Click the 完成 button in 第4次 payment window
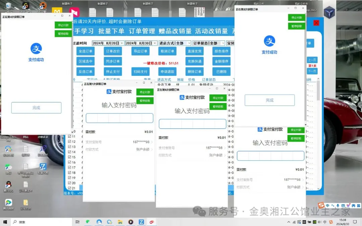The image size is (362, 226). 36,108
